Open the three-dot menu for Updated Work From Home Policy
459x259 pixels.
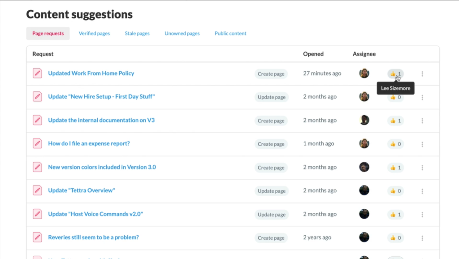tap(422, 73)
